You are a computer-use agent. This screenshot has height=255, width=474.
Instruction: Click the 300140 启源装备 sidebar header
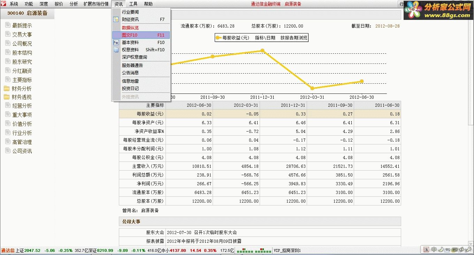pos(27,13)
